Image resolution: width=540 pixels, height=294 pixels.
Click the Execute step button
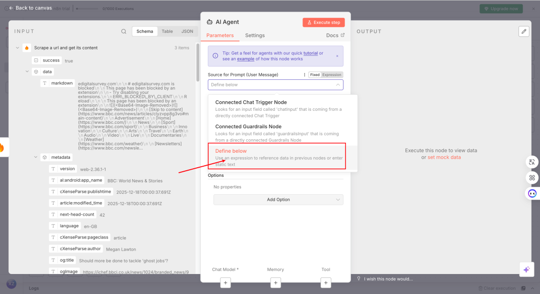pos(323,22)
